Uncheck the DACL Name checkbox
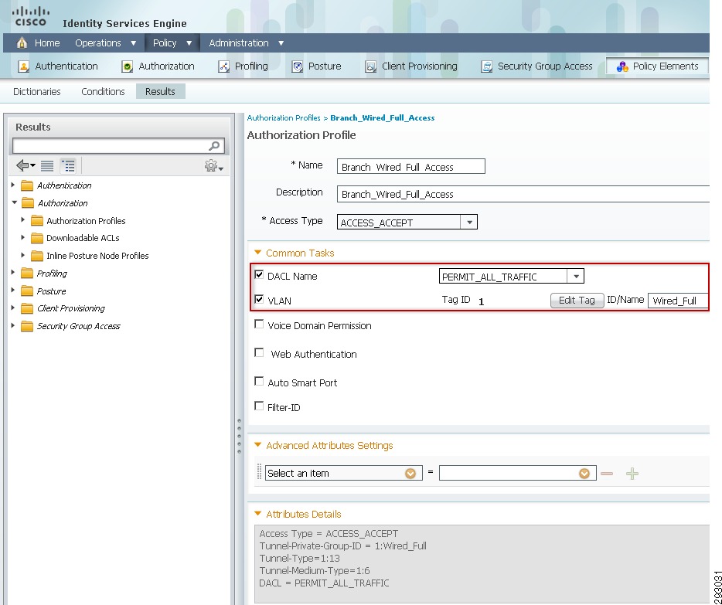The height and width of the screenshot is (605, 722). pos(259,275)
